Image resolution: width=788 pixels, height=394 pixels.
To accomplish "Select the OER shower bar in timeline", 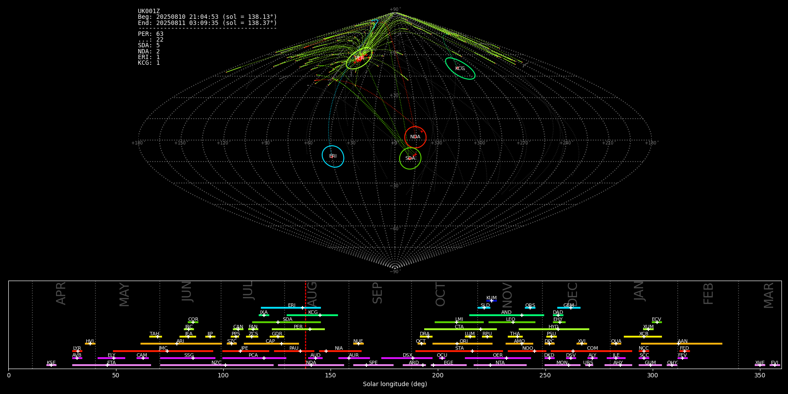I will click(498, 358).
